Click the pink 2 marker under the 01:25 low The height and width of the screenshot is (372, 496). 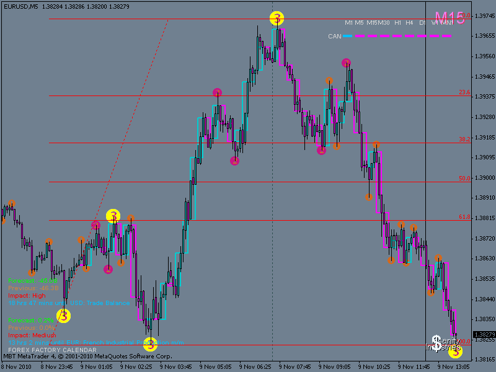coord(108,269)
